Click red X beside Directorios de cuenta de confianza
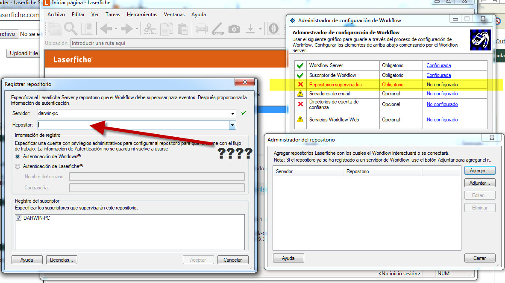Image resolution: width=505 pixels, height=283 pixels. [300, 104]
